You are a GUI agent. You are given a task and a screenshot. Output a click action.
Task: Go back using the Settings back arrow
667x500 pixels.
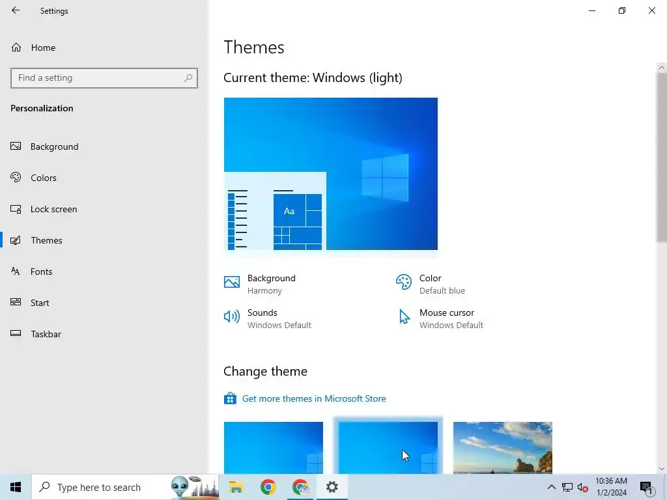point(16,10)
